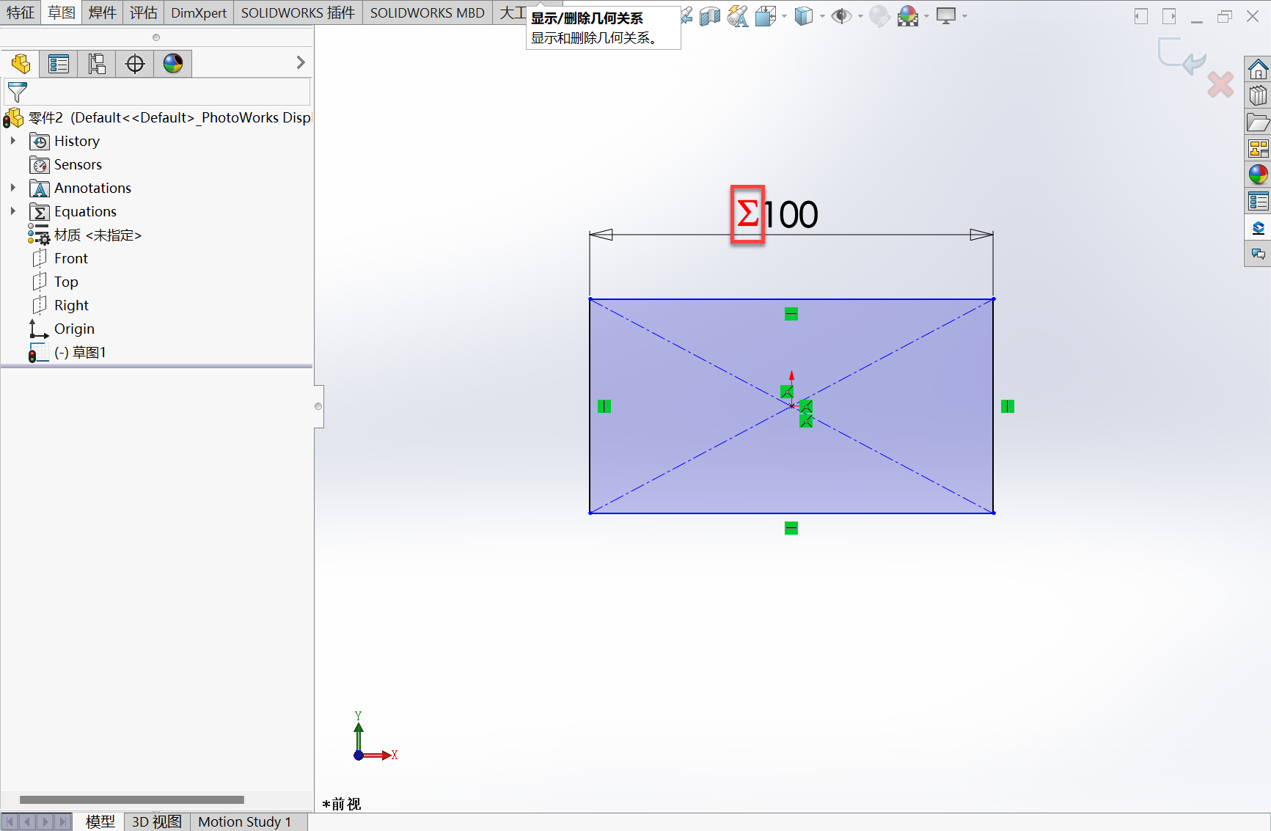This screenshot has width=1271, height=831.
Task: Expand the History tree node
Action: [12, 141]
